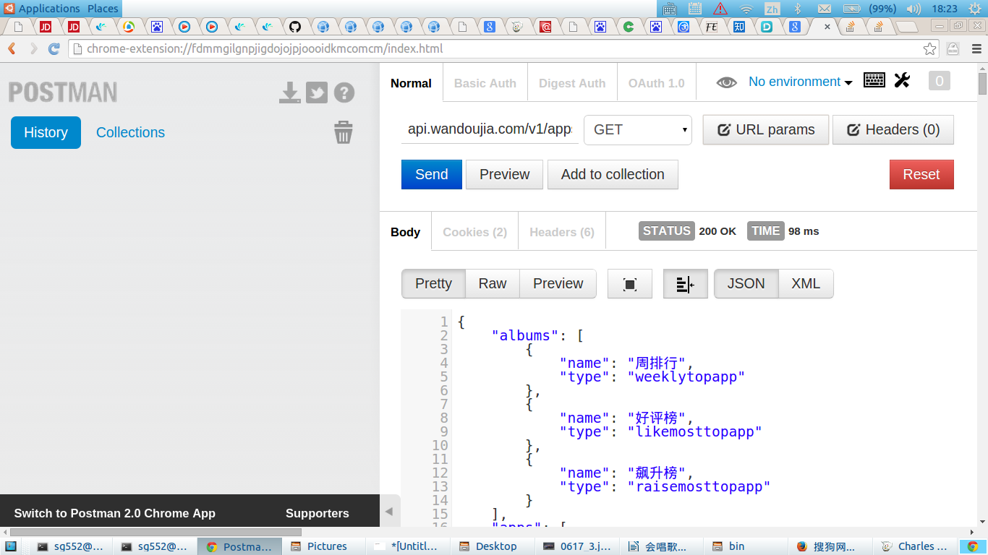This screenshot has height=555, width=988.
Task: Click the fullscreen response icon
Action: [x=629, y=284]
